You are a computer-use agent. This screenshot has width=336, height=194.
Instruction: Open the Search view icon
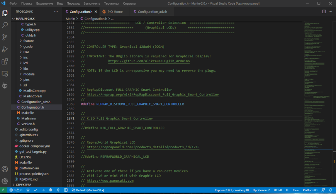[5, 25]
